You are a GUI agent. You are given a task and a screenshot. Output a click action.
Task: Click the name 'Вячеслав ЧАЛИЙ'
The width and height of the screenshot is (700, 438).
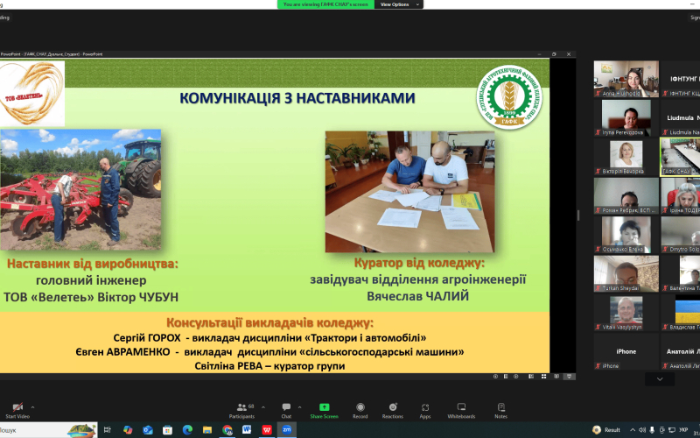(x=418, y=296)
